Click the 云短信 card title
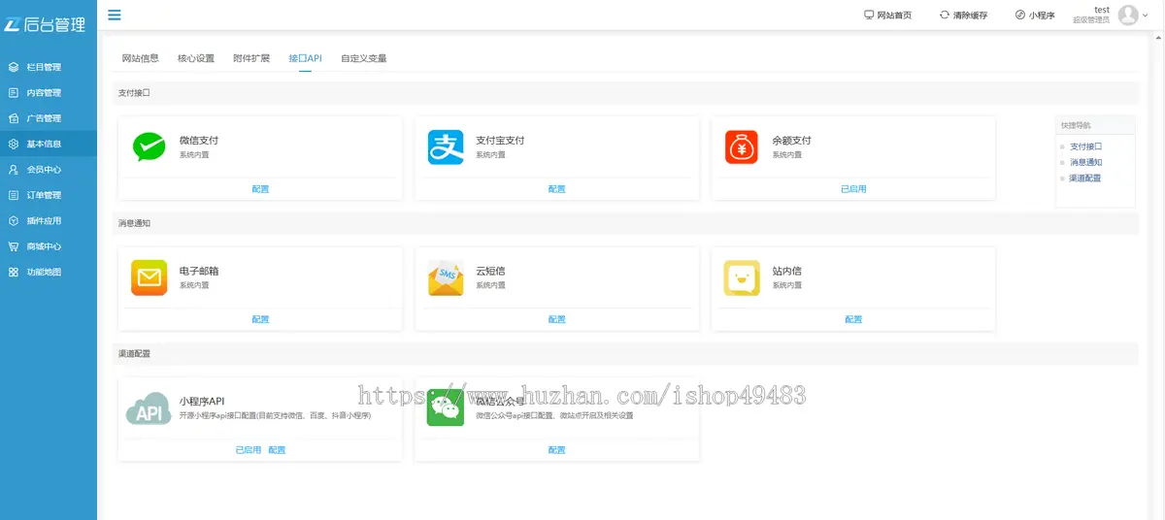 [490, 272]
